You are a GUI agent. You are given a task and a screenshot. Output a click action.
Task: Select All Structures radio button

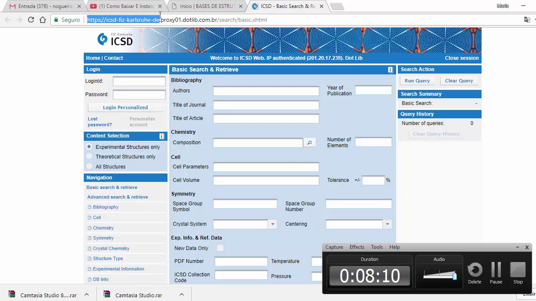[x=89, y=166]
